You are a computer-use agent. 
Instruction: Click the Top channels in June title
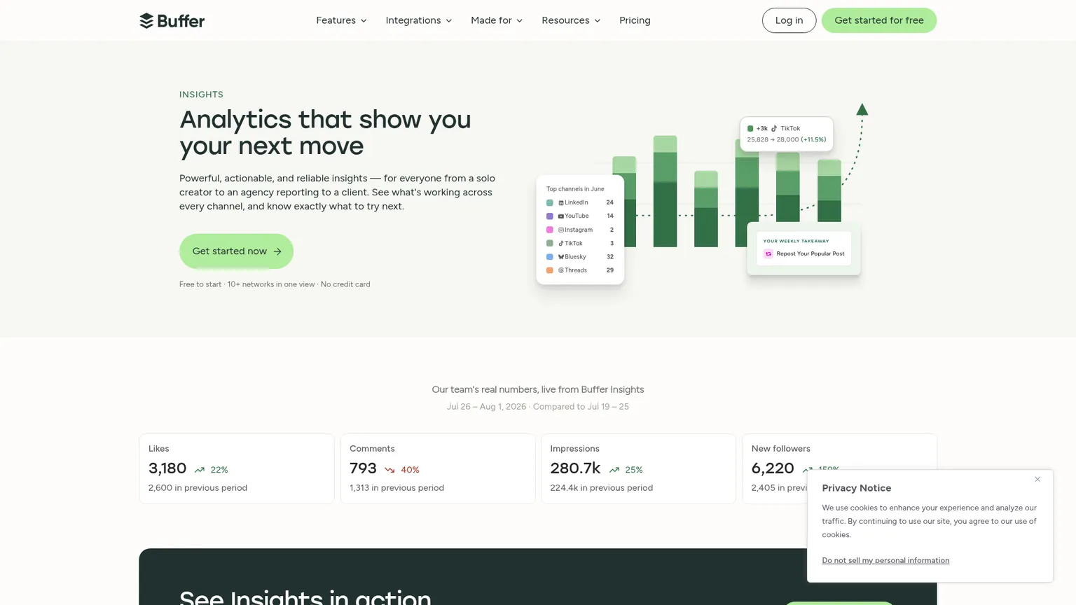[575, 189]
